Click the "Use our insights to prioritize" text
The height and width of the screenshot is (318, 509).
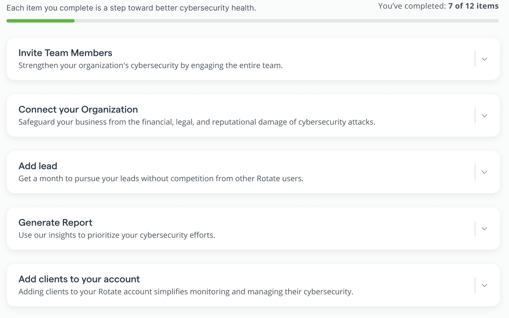[117, 235]
